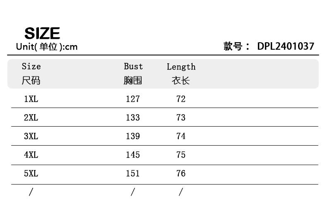Select the 4XL size row label

click(x=31, y=155)
